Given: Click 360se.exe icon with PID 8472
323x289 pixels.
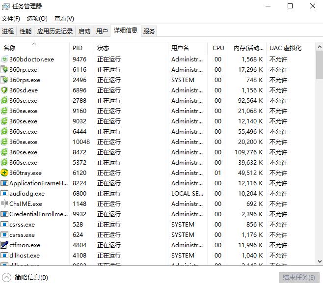Looking at the screenshot, I should click(x=4, y=152).
